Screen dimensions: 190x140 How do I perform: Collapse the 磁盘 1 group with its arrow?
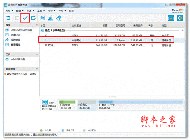pos(183,30)
